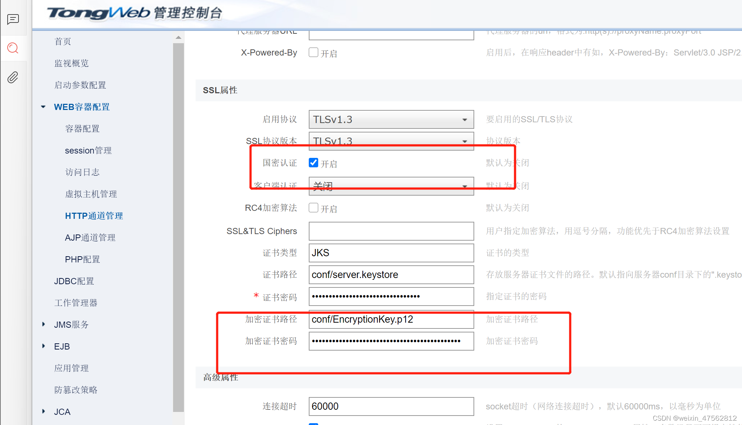Open JDBC配置 page link
The image size is (742, 425).
coord(74,281)
